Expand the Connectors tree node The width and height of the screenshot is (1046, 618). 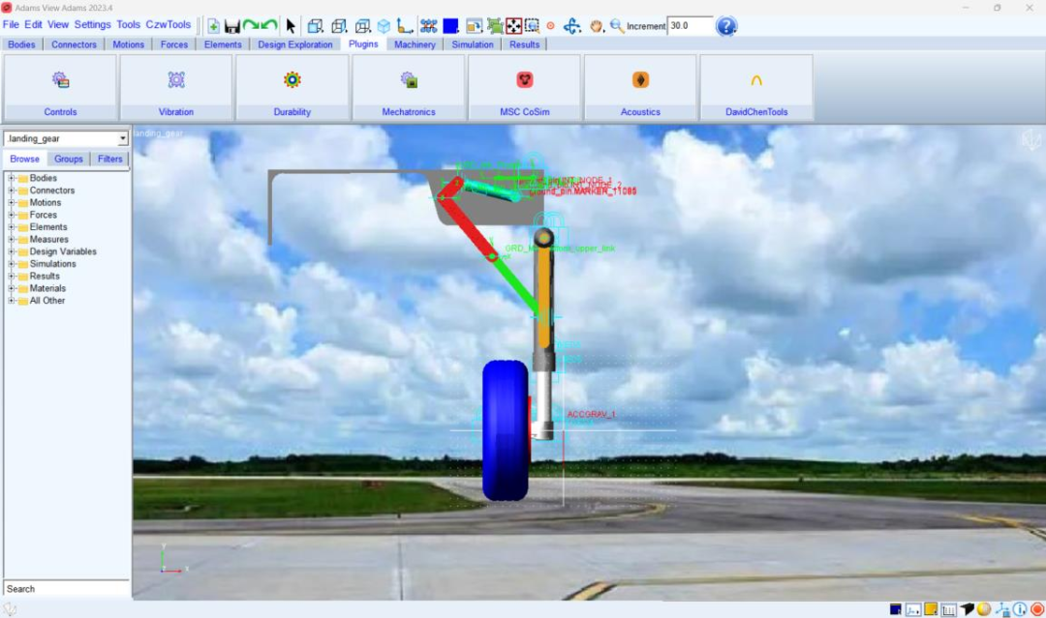(12, 191)
